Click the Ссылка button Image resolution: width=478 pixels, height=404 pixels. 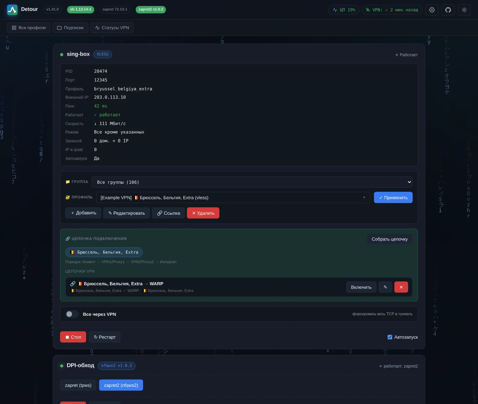pos(168,213)
